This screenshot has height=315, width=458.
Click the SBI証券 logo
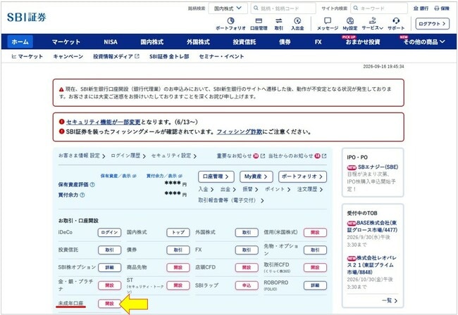pyautogui.click(x=27, y=17)
